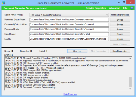Open the Info menu
This screenshot has height=97, width=136.
(x=125, y=8)
